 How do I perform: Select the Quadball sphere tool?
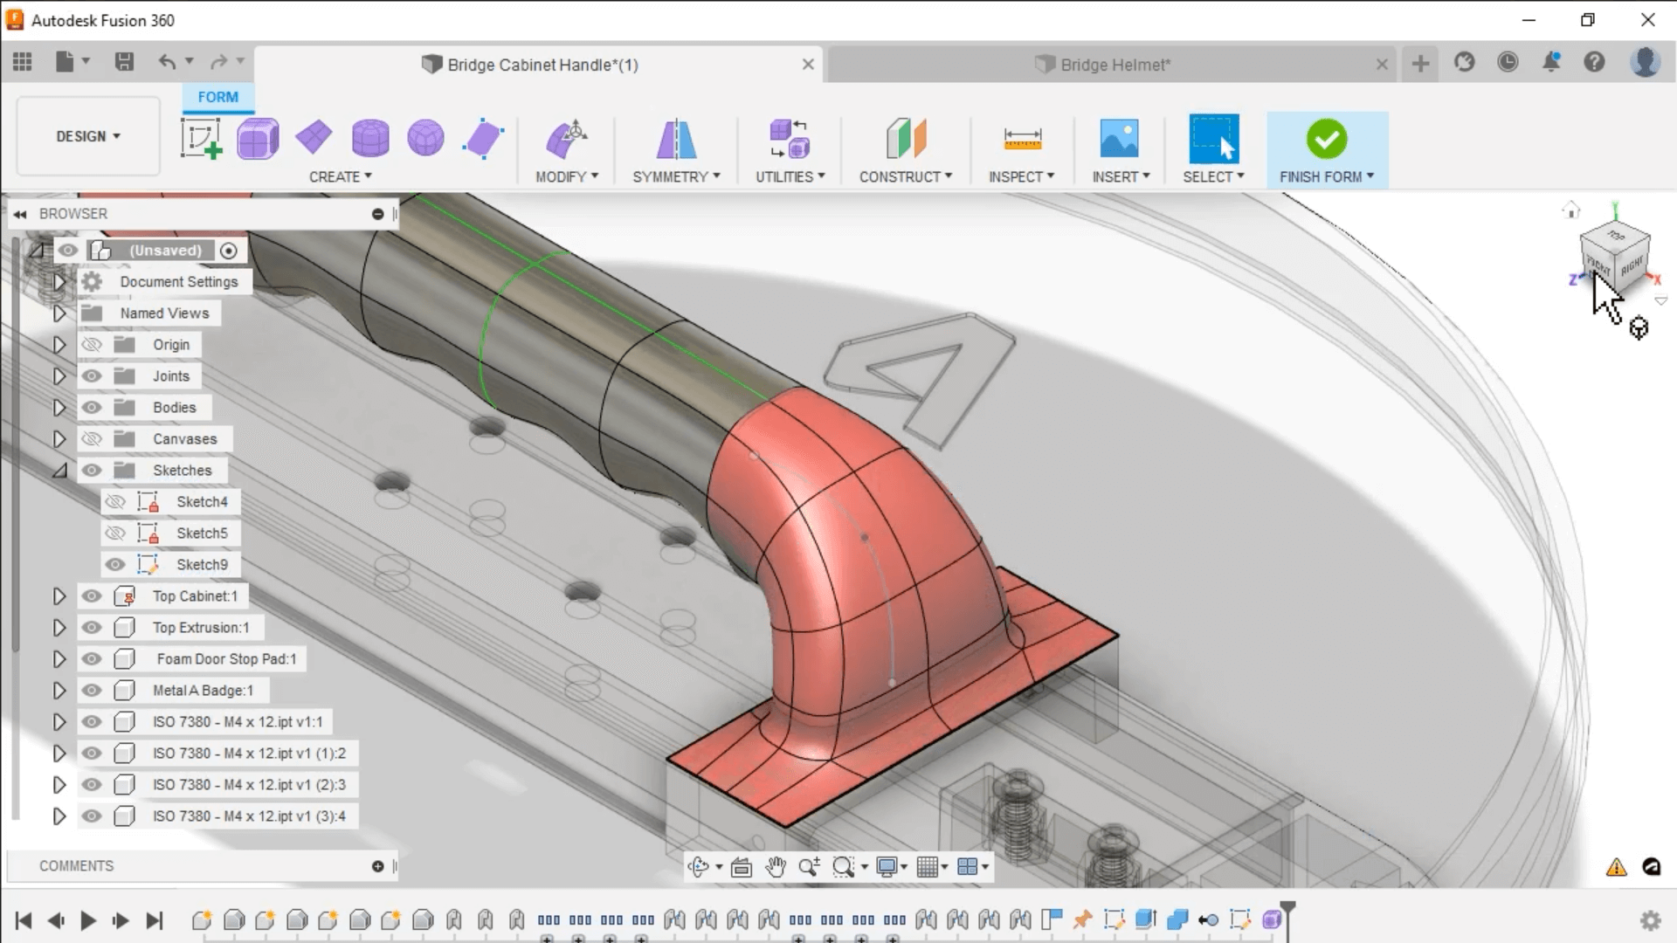coord(425,138)
